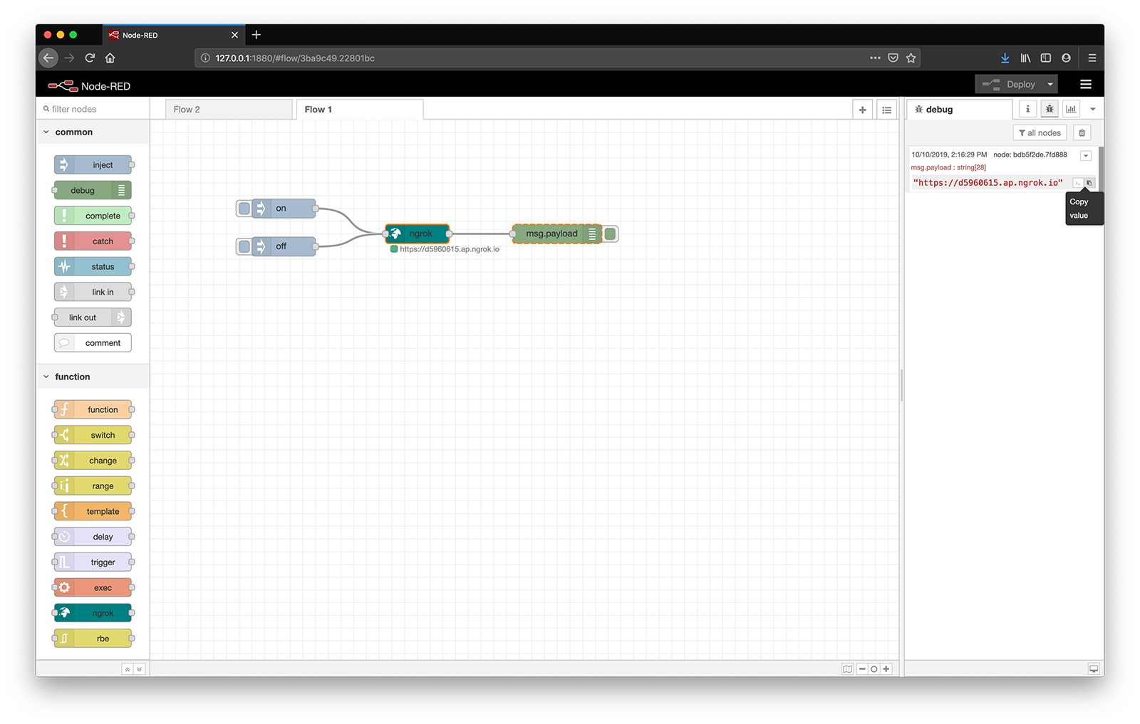Select the inject node in palette
This screenshot has height=724, width=1140.
[93, 165]
